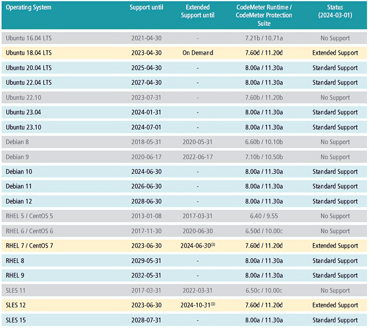Select the Debian 8 cell
The height and width of the screenshot is (328, 369).
coord(17,142)
